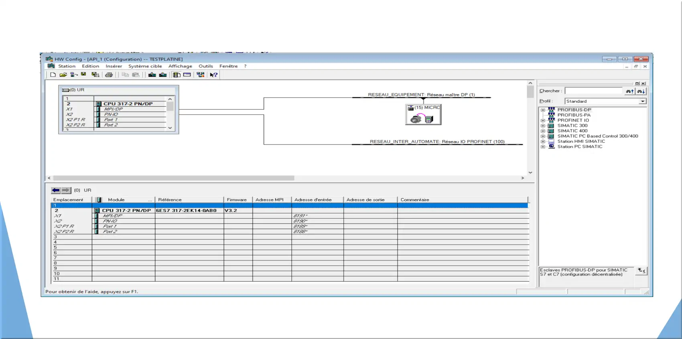Click the Firmware column header
Viewport: 682px width, 339px height.
point(238,200)
